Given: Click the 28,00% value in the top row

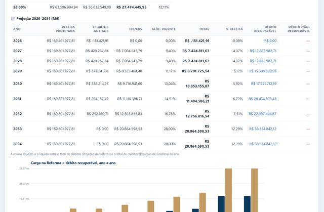Looking at the screenshot, I should pyautogui.click(x=19, y=7).
